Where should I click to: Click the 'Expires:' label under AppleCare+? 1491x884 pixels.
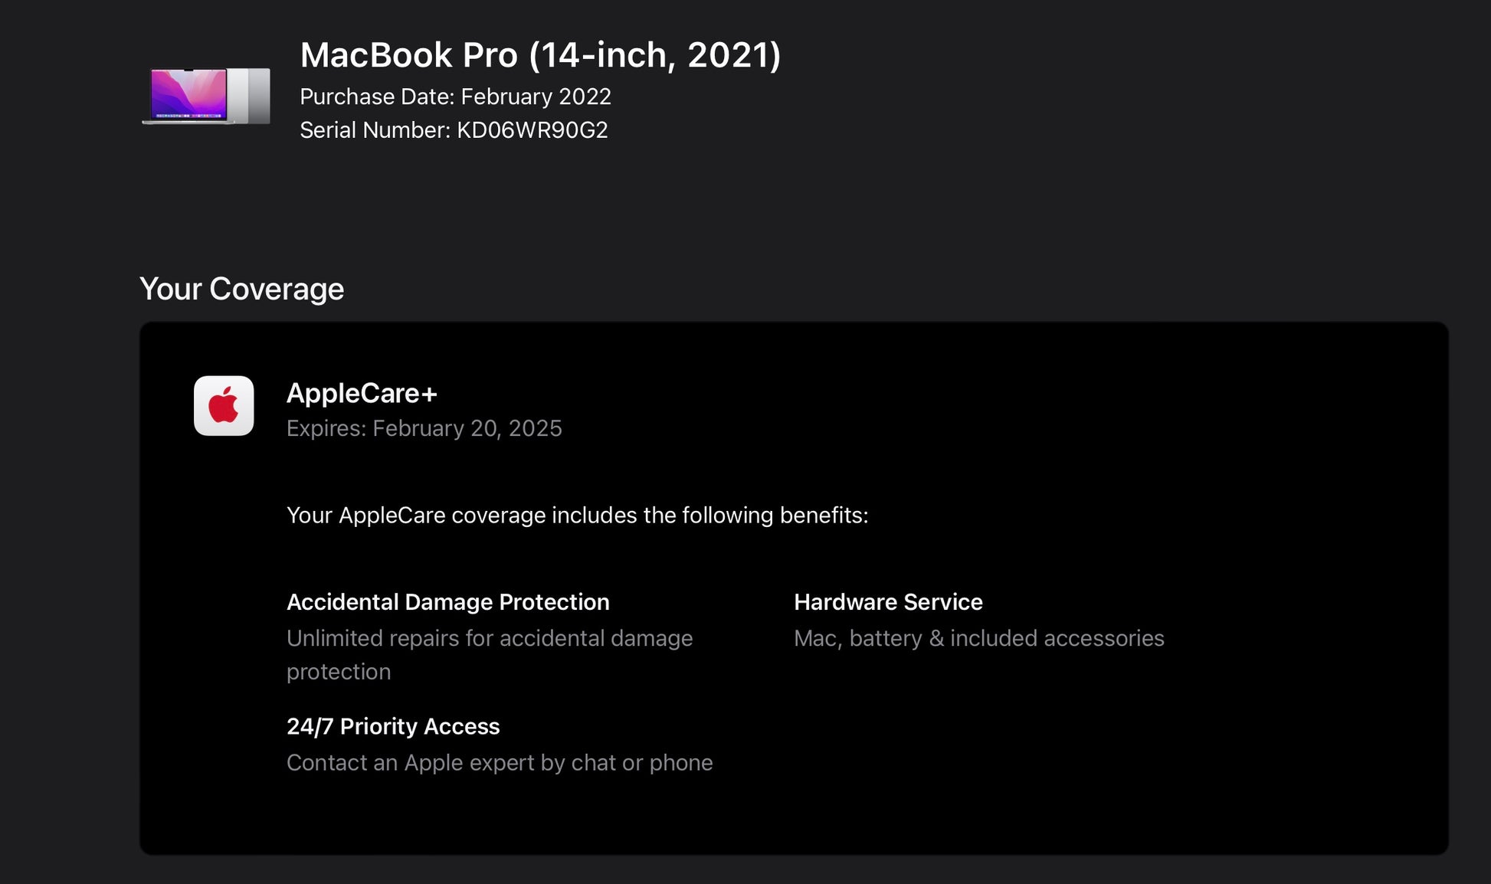coord(326,428)
